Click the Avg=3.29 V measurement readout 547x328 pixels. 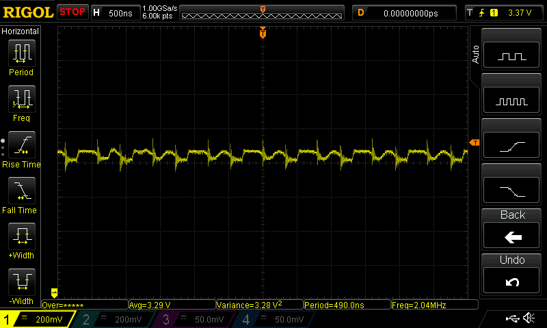pos(172,305)
